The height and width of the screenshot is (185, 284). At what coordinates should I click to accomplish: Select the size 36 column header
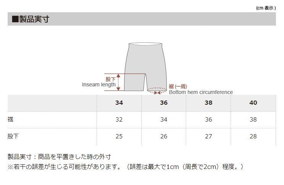pyautogui.click(x=164, y=103)
